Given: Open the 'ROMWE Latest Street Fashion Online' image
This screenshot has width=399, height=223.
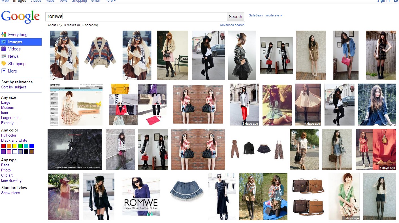Looking at the screenshot, I should [x=141, y=197].
